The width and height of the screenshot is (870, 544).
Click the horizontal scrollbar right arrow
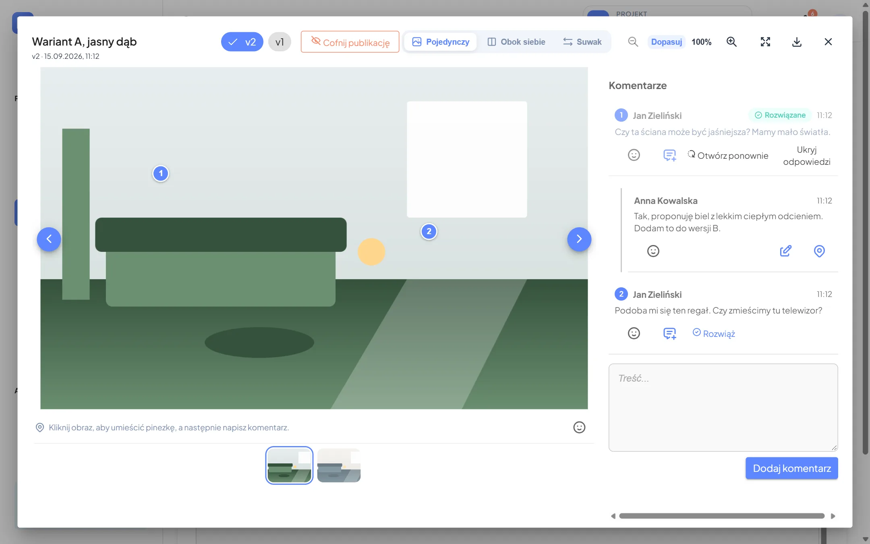(833, 516)
